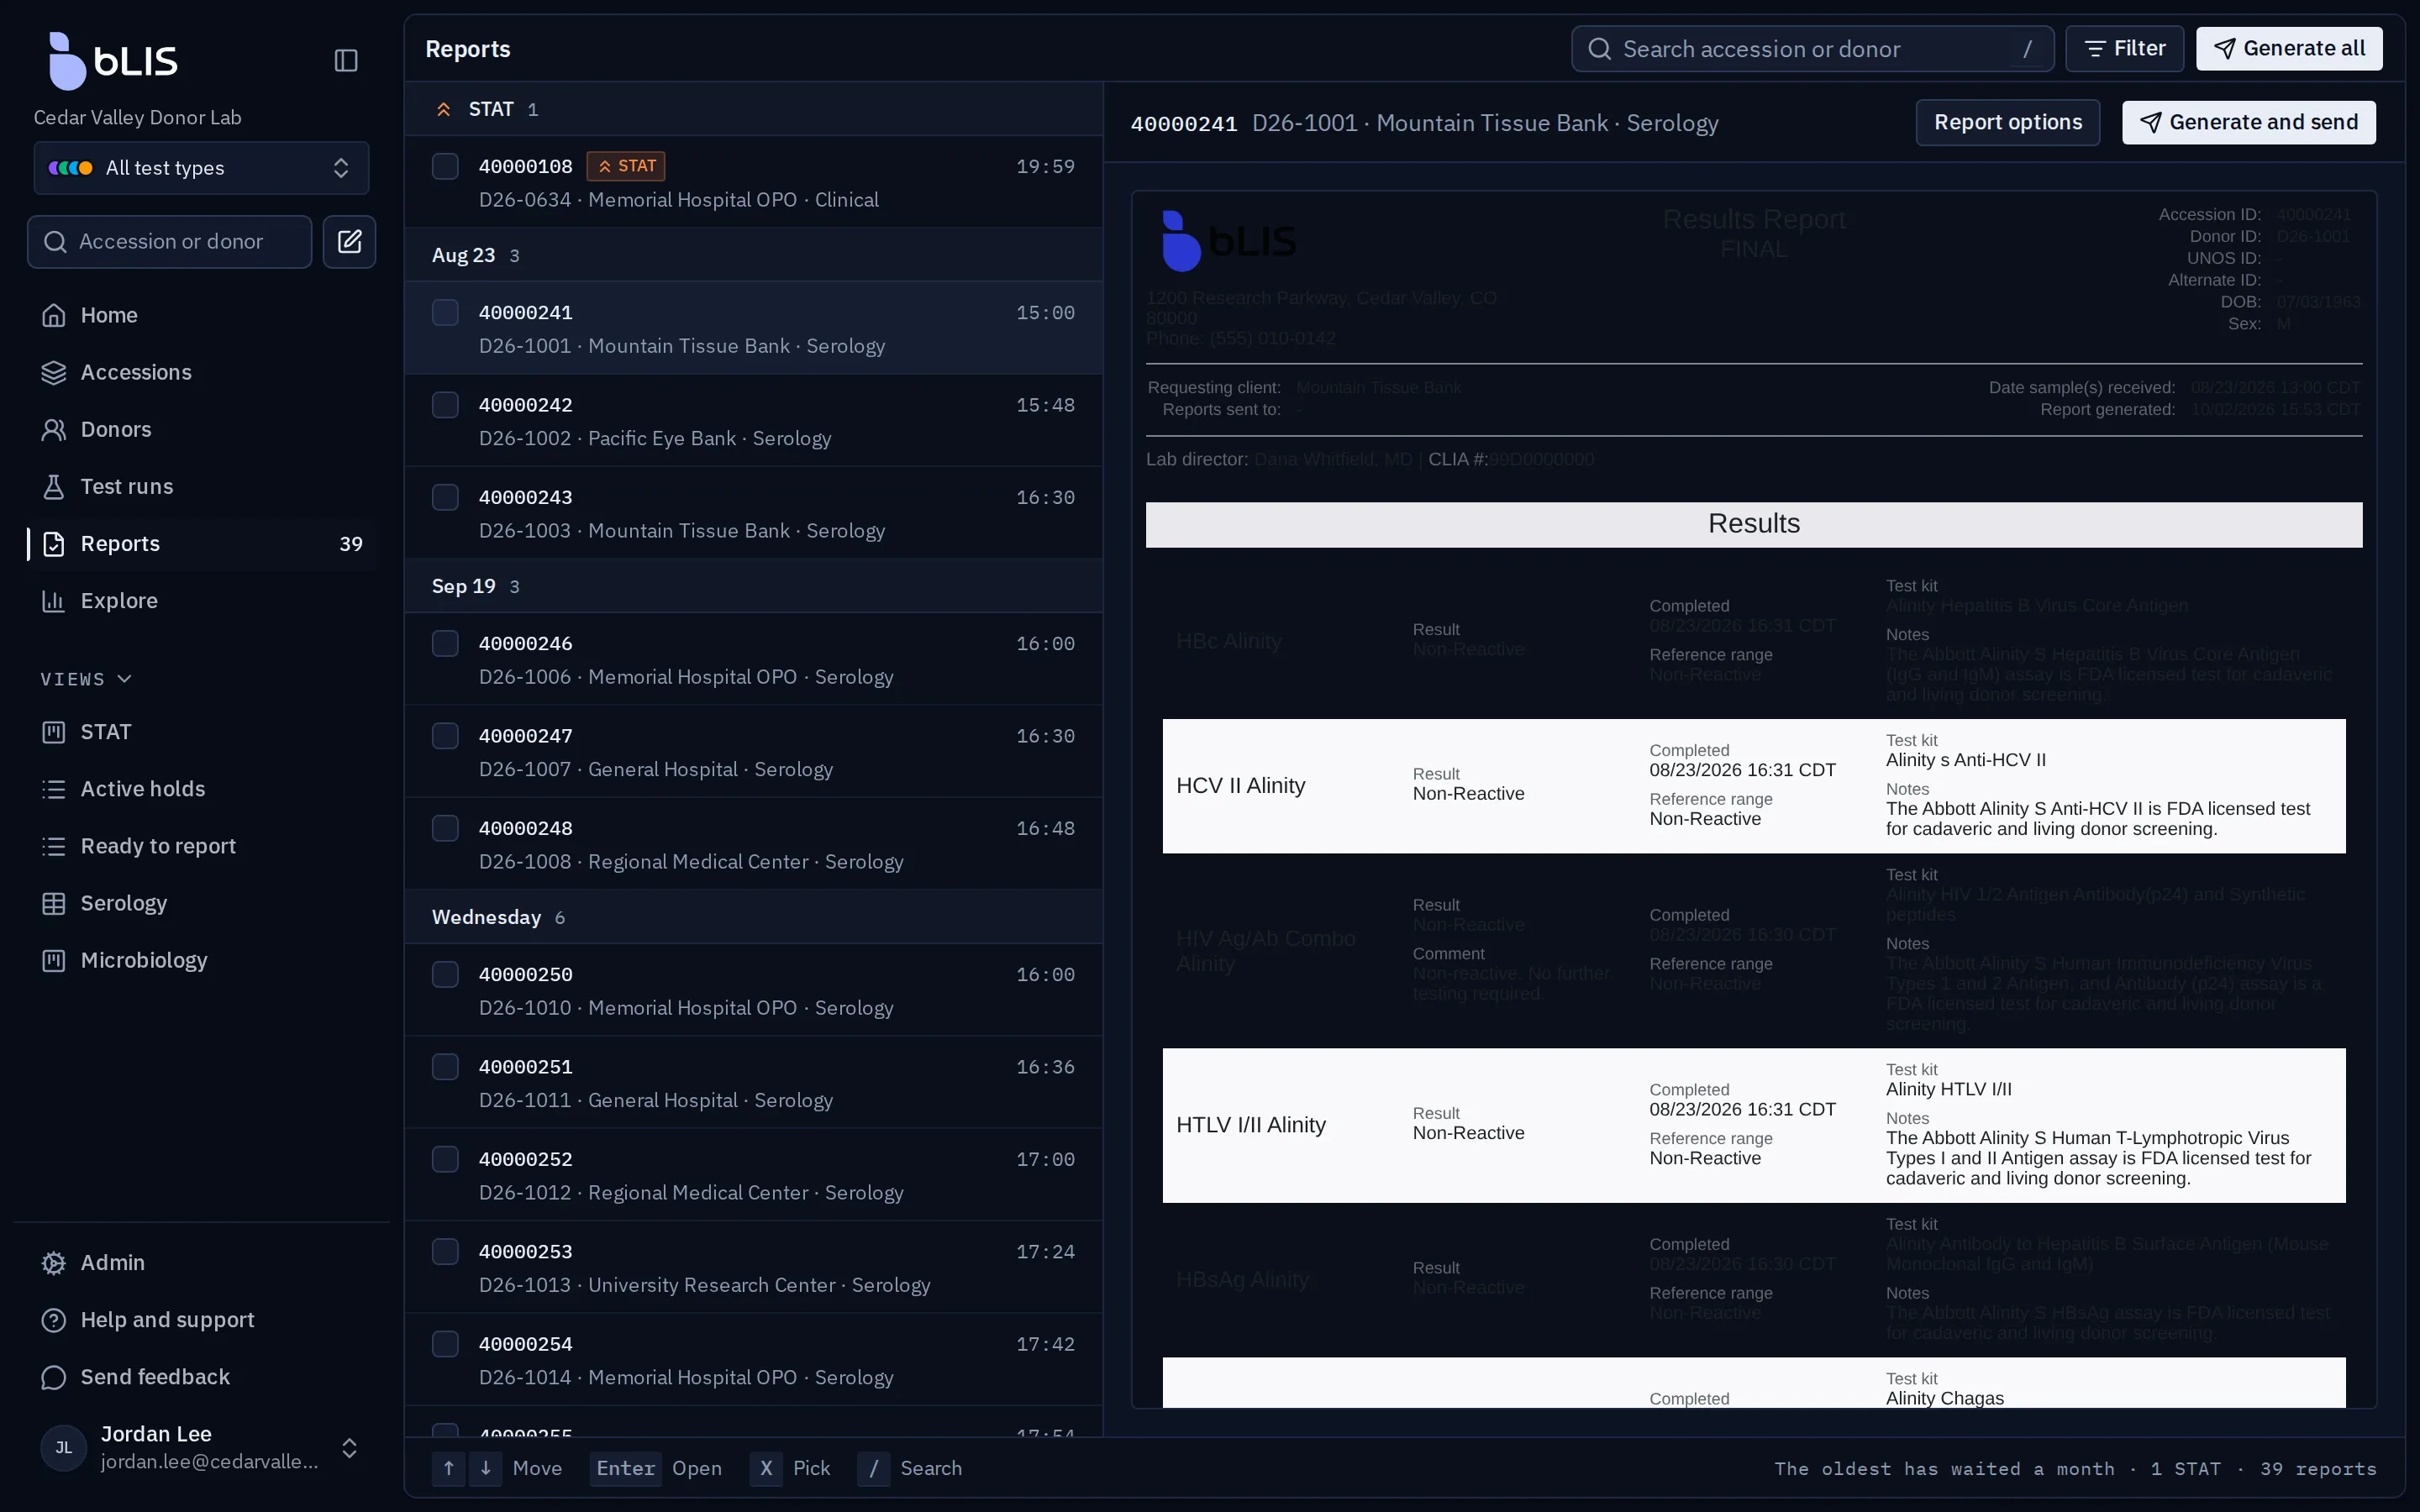Image resolution: width=2420 pixels, height=1512 pixels.
Task: Click the X Pick shortcut hint
Action: [790, 1468]
